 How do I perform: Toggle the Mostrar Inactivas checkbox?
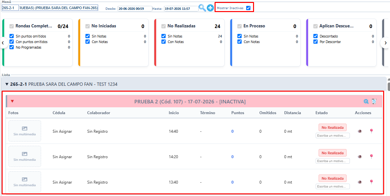click(x=248, y=8)
